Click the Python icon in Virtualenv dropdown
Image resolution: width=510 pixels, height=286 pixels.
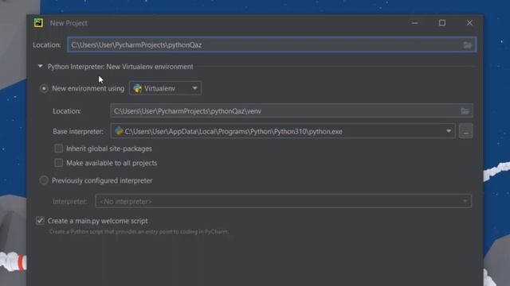click(138, 88)
